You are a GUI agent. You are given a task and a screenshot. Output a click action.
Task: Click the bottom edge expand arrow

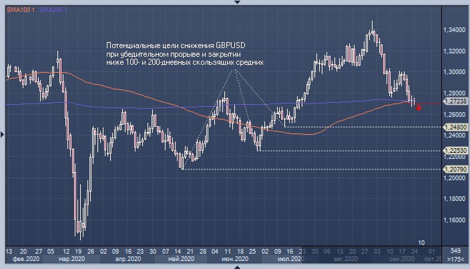(235, 266)
